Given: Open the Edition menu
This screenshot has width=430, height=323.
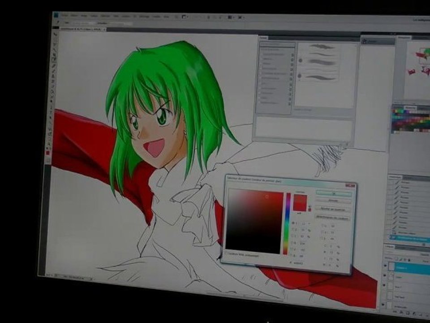Looking at the screenshot, I should [x=74, y=16].
